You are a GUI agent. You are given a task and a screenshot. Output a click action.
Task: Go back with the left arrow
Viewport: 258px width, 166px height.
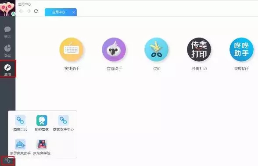coord(21,11)
